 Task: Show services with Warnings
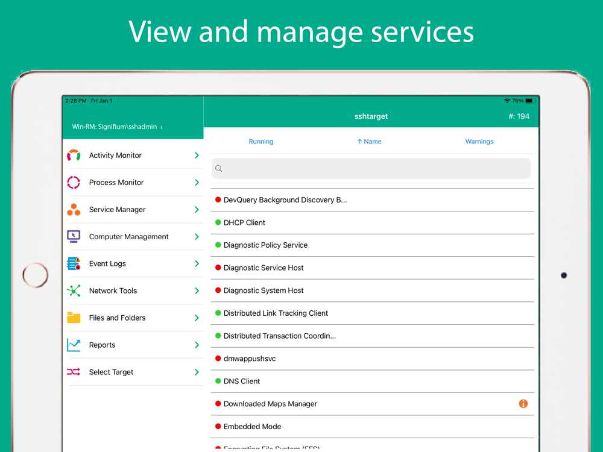click(479, 142)
